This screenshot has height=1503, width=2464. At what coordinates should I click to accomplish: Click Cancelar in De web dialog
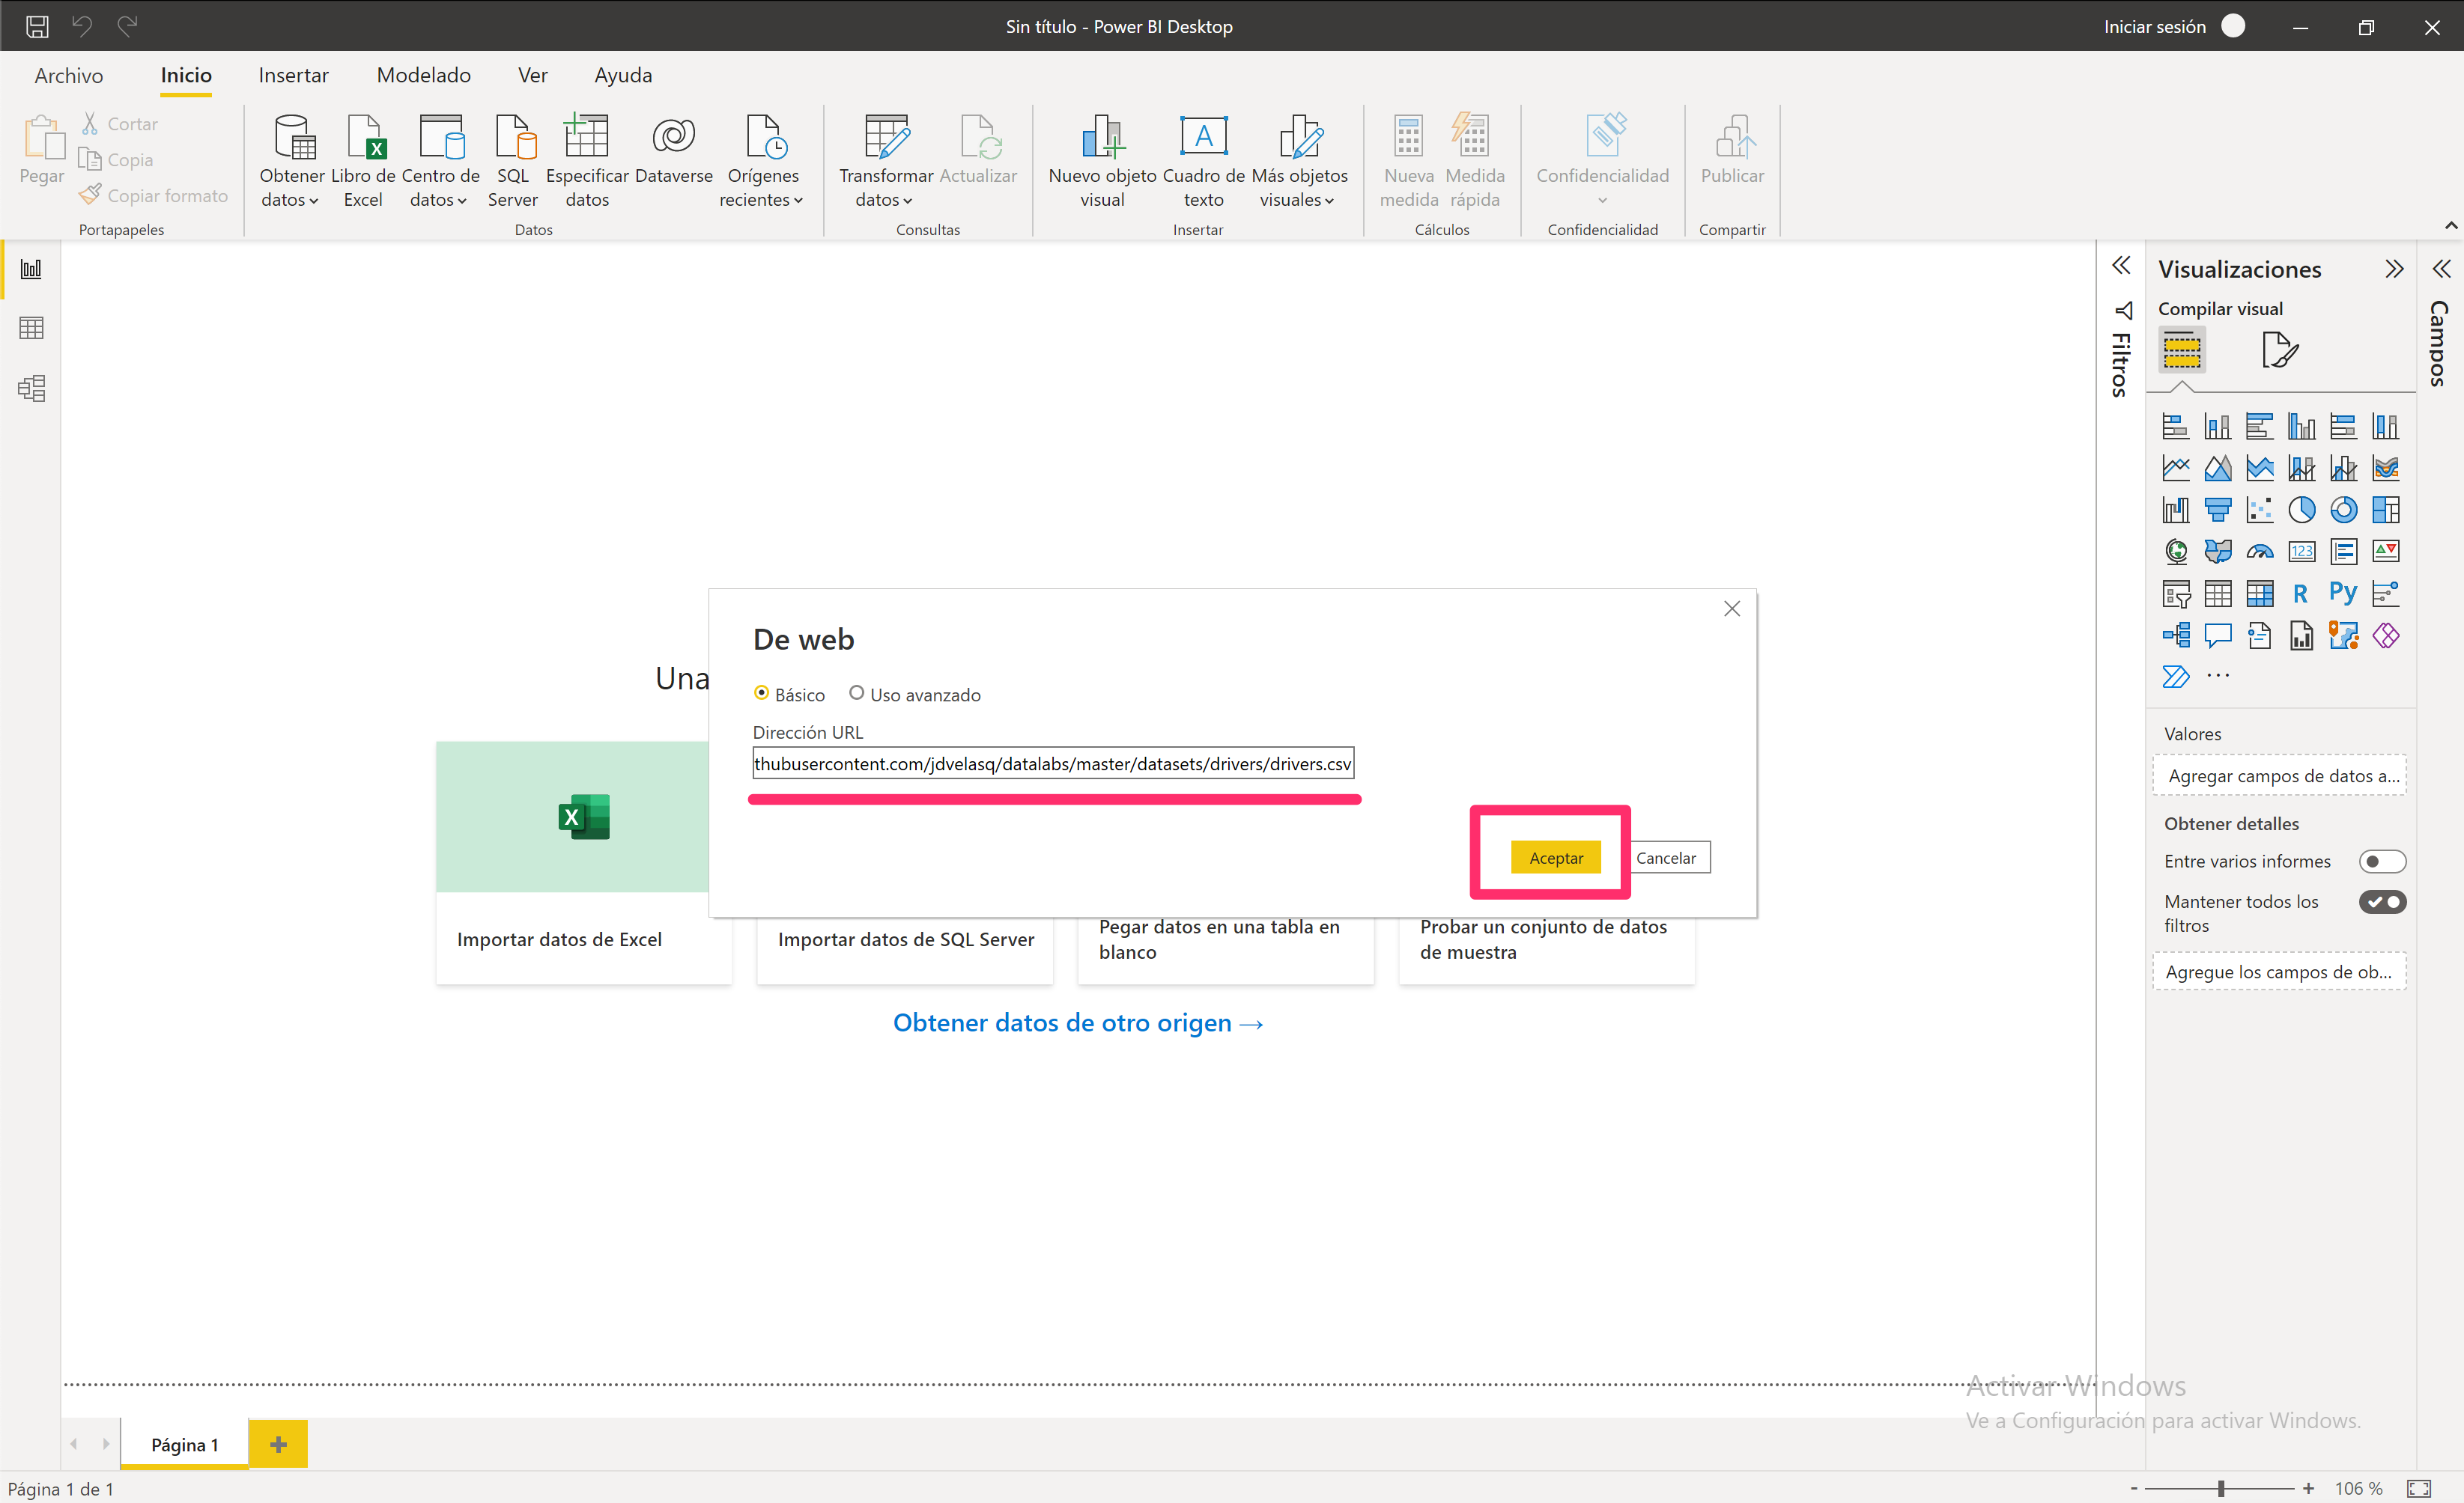(x=1666, y=858)
